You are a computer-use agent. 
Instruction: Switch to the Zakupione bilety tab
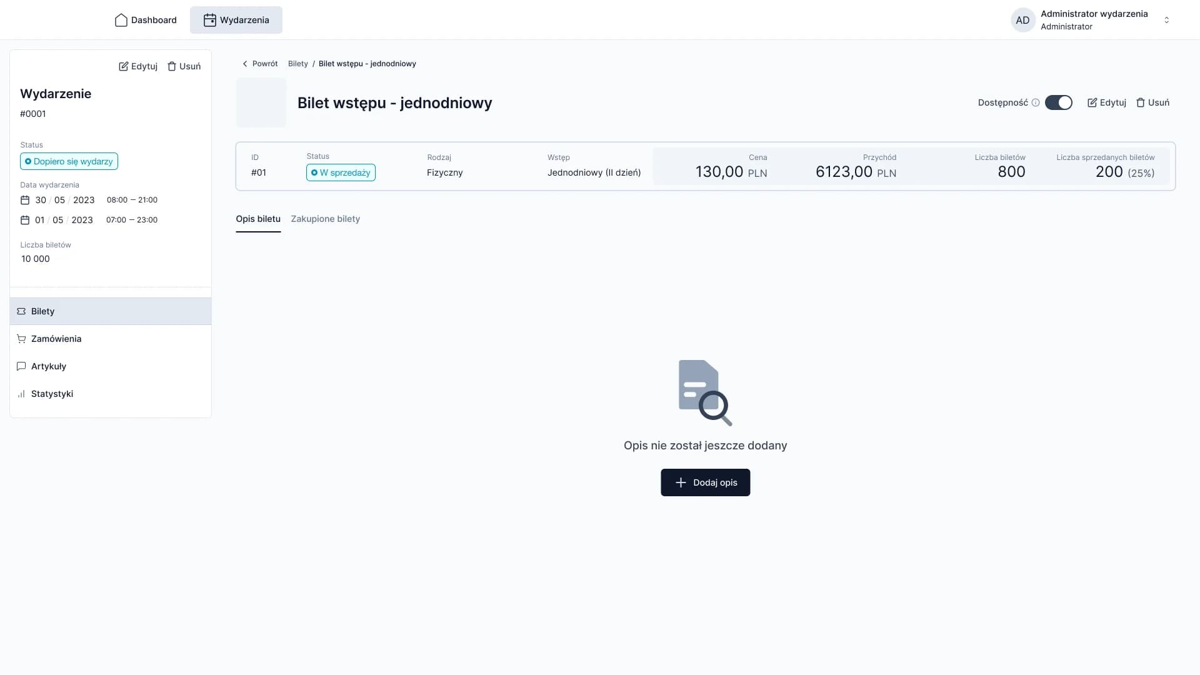pyautogui.click(x=325, y=219)
